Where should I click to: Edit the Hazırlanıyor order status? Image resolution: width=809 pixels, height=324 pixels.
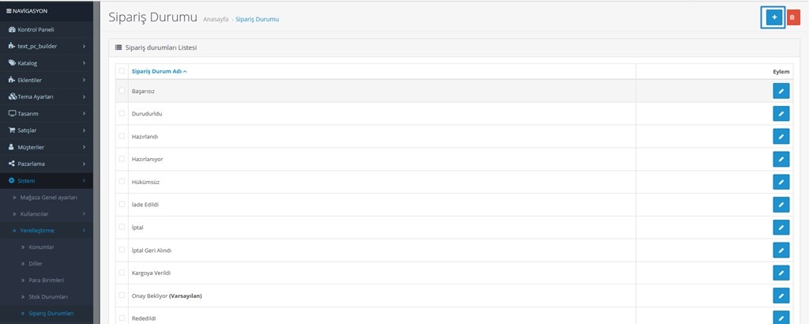tap(781, 160)
